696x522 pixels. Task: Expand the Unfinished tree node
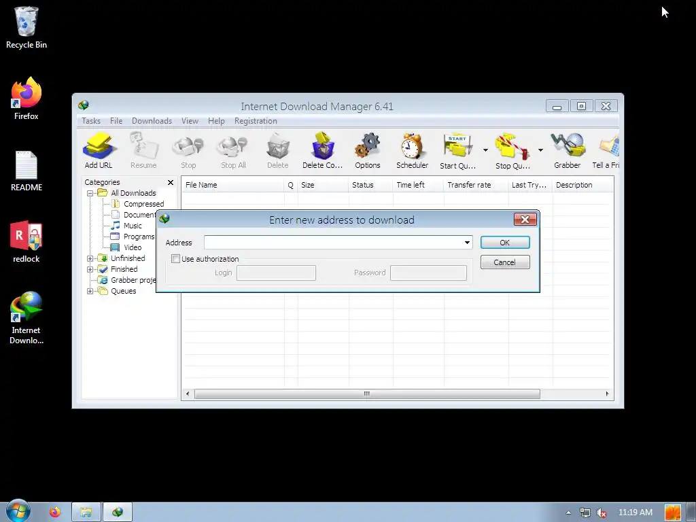(x=90, y=258)
